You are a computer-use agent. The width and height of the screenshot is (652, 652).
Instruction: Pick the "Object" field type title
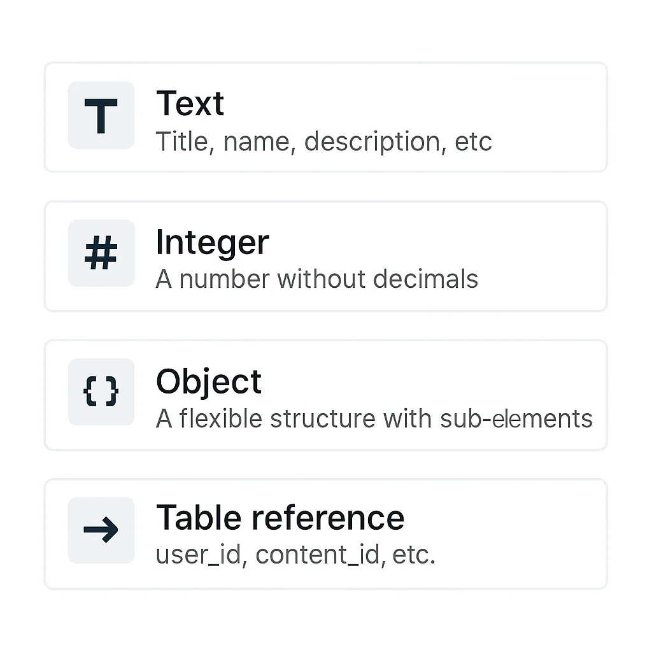pos(209,382)
